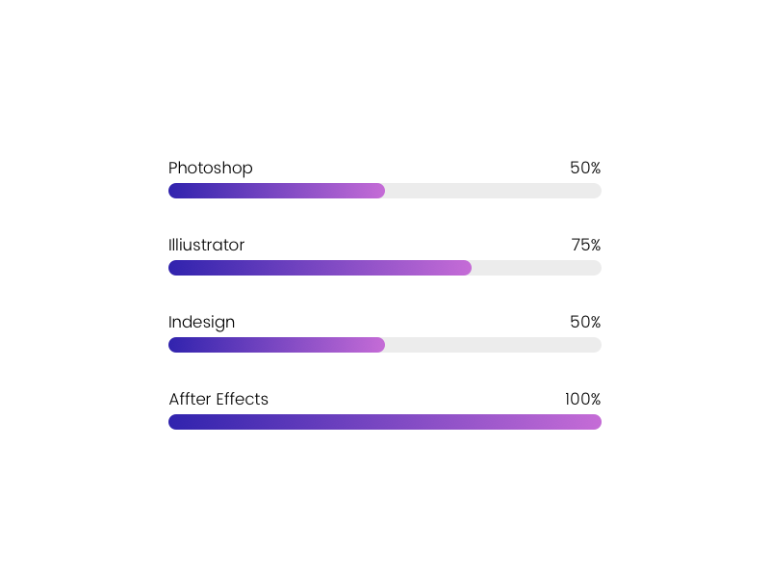Click the 75% value beside Illiustrator

coord(586,245)
